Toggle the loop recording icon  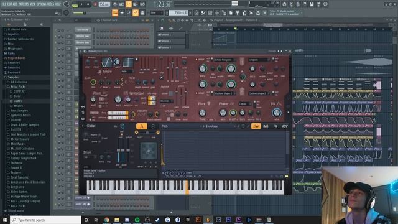pyautogui.click(x=142, y=4)
